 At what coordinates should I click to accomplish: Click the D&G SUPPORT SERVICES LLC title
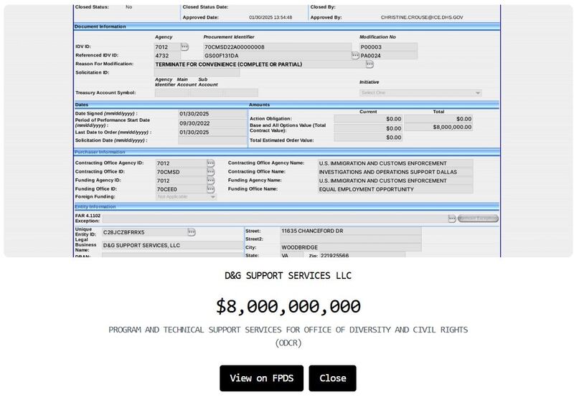(x=288, y=276)
